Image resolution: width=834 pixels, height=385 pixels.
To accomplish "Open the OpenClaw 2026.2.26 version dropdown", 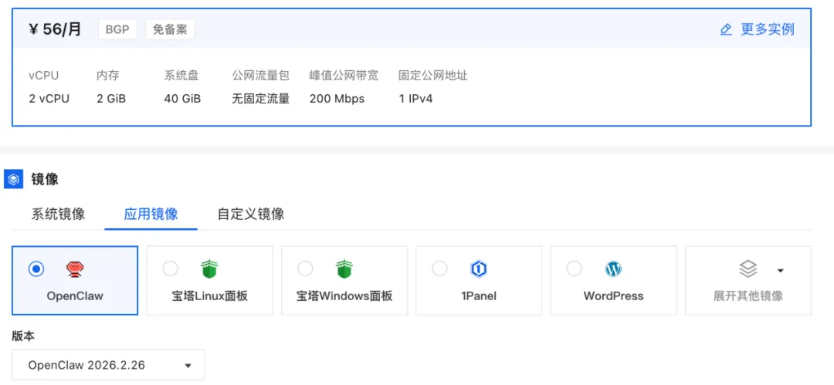I will 109,365.
